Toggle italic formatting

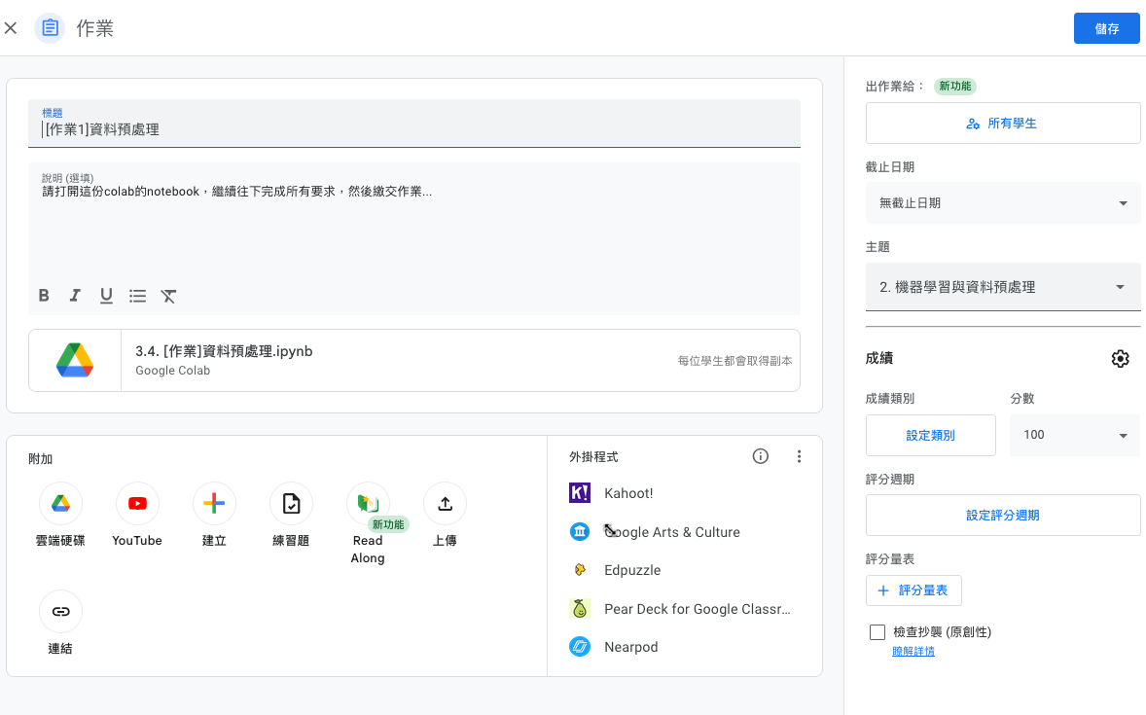75,296
